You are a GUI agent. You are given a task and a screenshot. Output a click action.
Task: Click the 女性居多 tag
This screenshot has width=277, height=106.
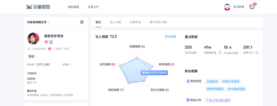click(x=212, y=82)
